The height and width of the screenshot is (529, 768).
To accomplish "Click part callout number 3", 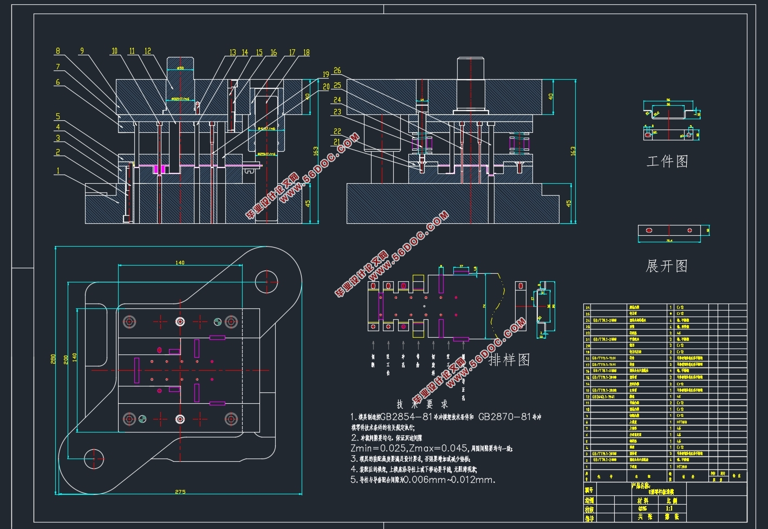I will [58, 138].
